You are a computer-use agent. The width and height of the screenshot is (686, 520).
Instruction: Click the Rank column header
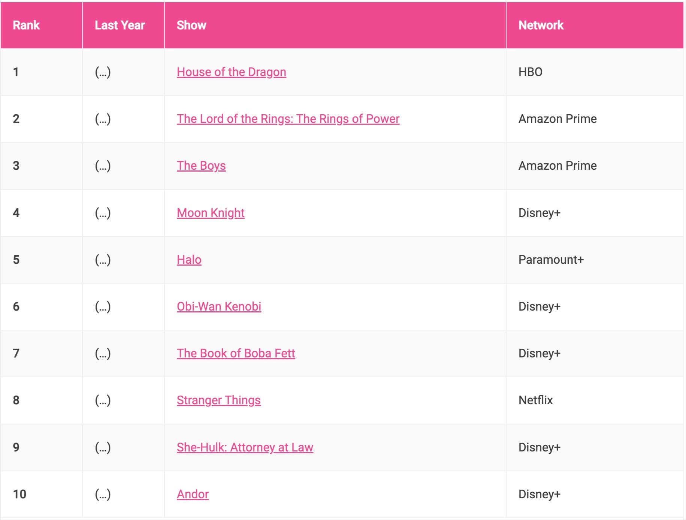(x=26, y=25)
